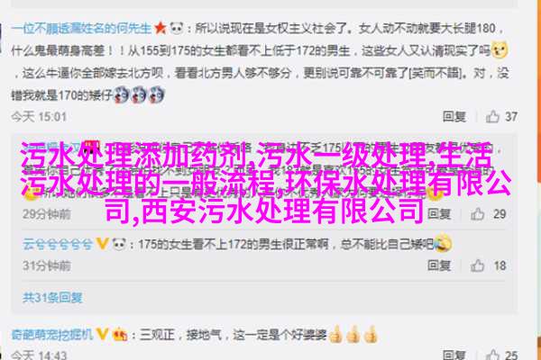Expand the 共31条回复 replies thread

[52, 297]
